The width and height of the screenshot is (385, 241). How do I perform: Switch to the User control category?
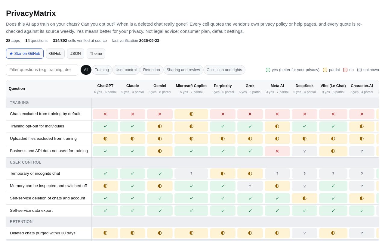(126, 70)
